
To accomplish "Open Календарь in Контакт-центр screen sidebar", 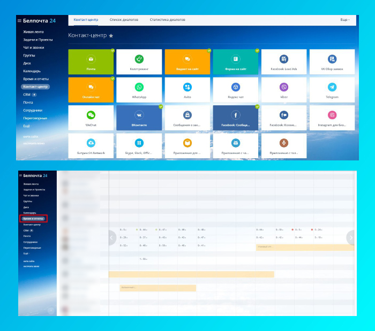I will coord(32,71).
